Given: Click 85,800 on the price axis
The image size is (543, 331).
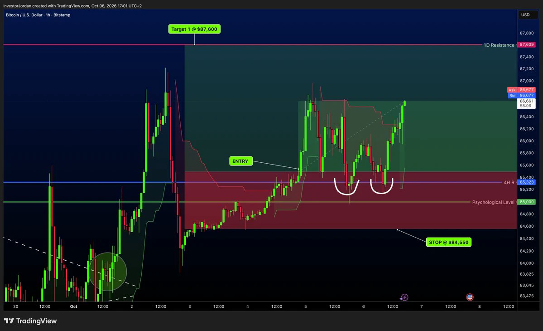Looking at the screenshot, I should pyautogui.click(x=526, y=153).
